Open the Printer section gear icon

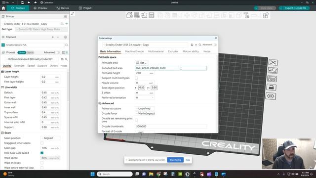(x=66, y=16)
